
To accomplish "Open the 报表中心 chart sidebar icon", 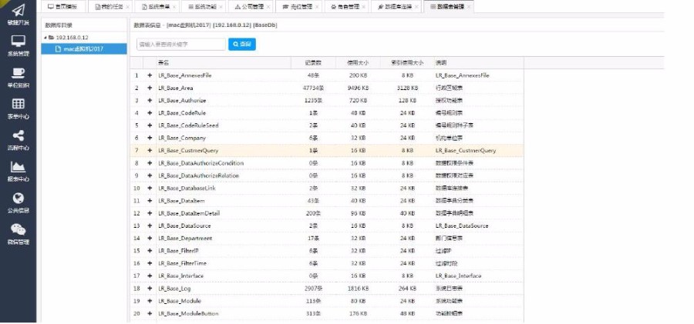I will (19, 167).
